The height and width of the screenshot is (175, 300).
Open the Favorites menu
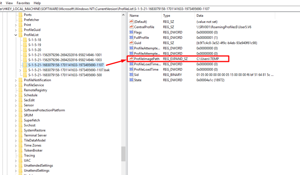pyautogui.click(x=23, y=3)
